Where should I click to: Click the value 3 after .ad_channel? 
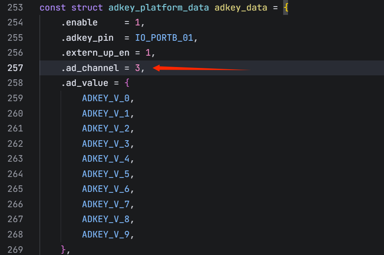[138, 68]
